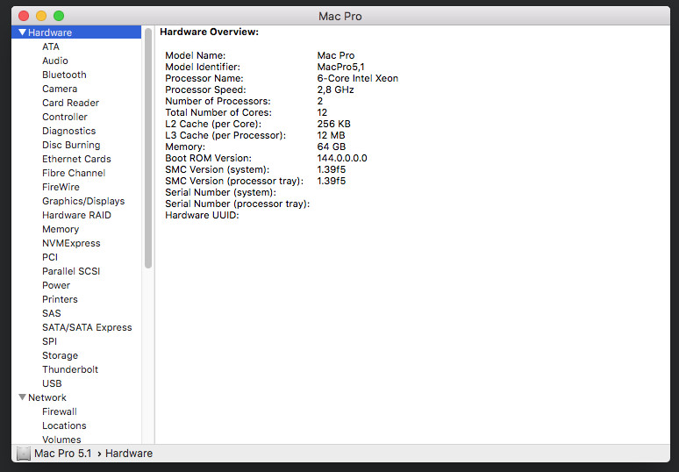The image size is (679, 472).
Task: Open the Bluetooth section
Action: pyautogui.click(x=64, y=75)
